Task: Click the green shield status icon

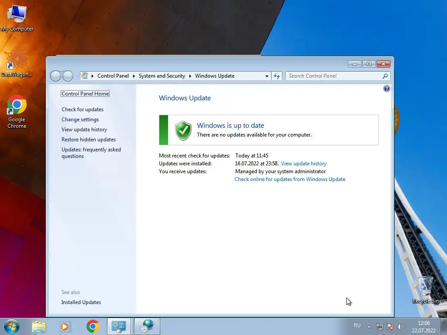Action: 183,130
